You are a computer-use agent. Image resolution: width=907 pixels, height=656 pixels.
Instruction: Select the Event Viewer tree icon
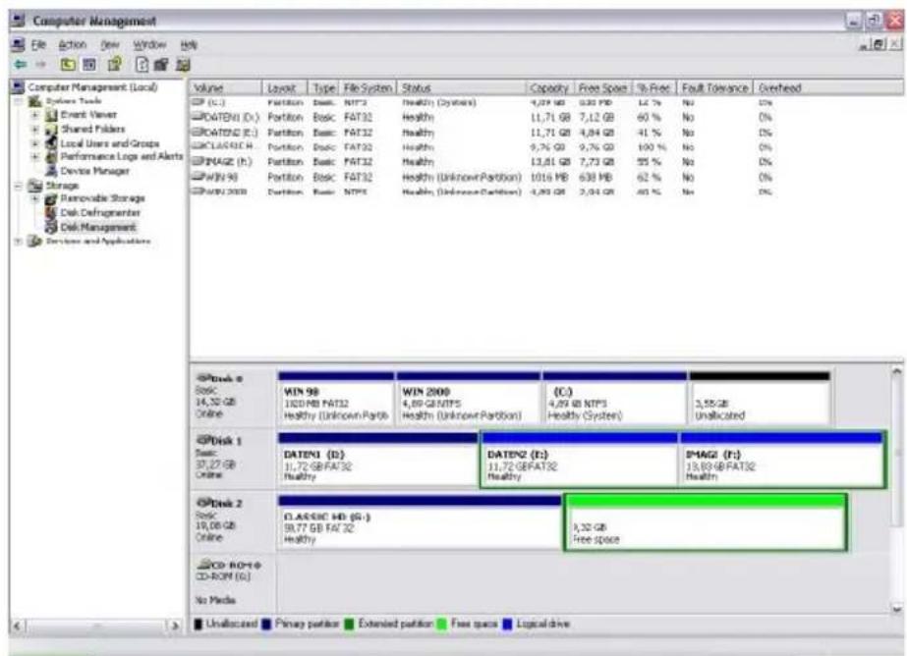pos(51,115)
